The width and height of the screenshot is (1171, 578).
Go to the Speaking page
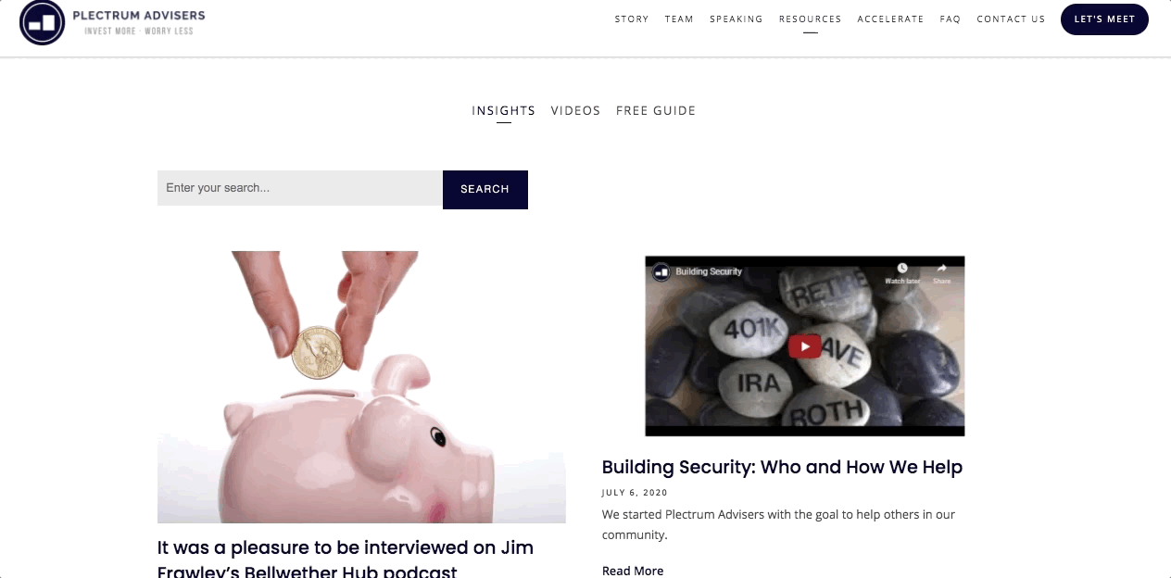point(737,19)
